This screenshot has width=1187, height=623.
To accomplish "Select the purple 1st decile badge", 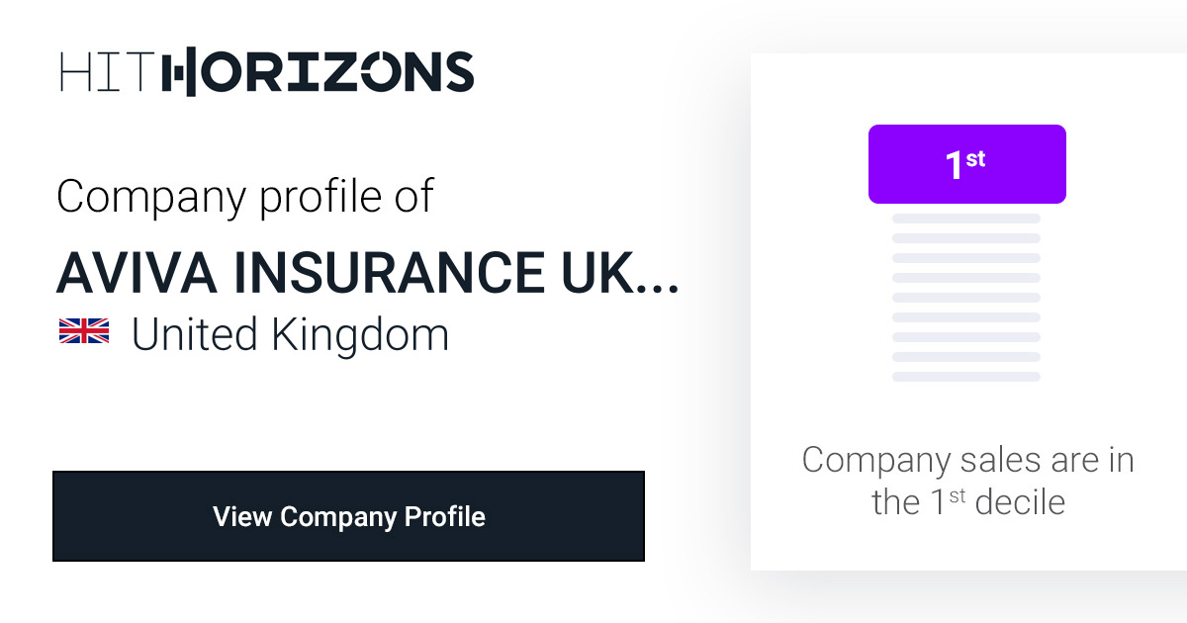I will point(966,164).
